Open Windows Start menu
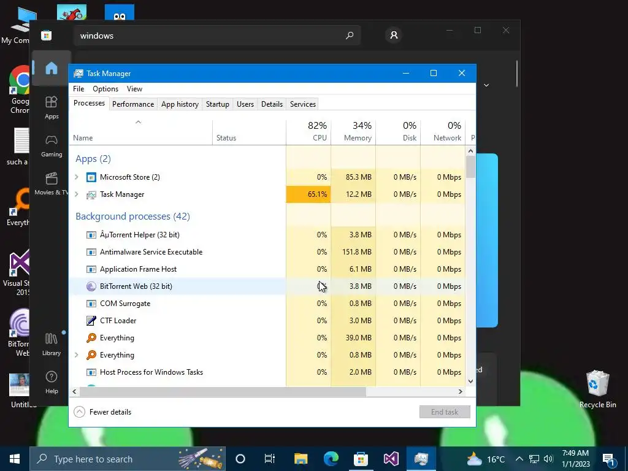Screen dimensions: 628x471 (x=15, y=459)
